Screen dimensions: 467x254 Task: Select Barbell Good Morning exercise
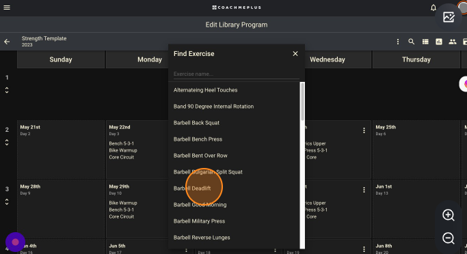tap(200, 204)
